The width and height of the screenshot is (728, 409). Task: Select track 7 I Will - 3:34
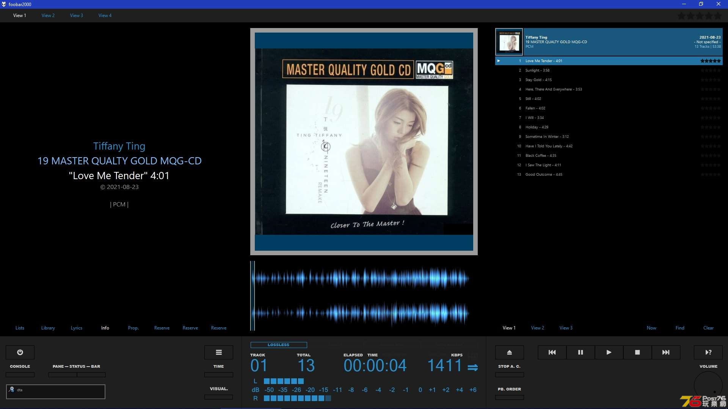pyautogui.click(x=609, y=118)
